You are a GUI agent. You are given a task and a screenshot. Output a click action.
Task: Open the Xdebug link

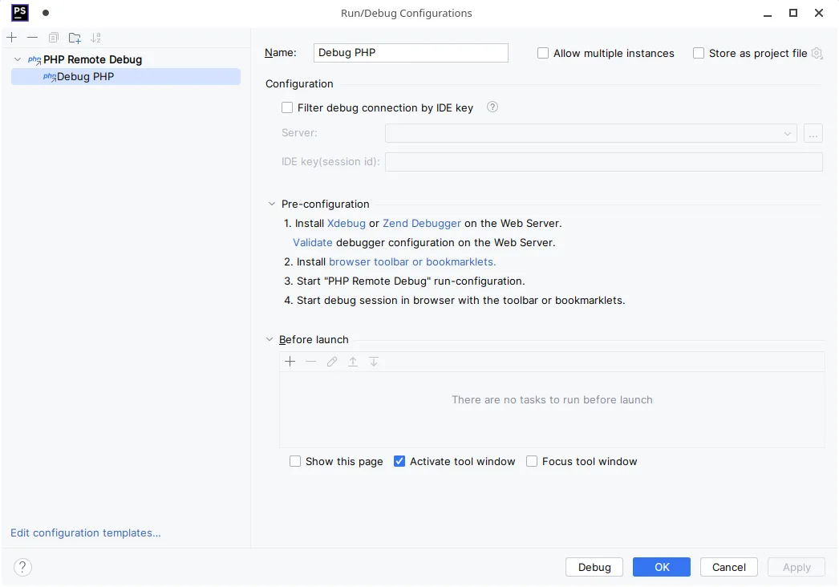(347, 224)
